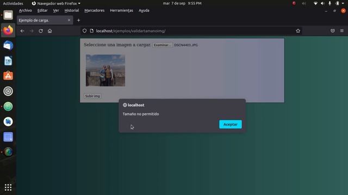Screen dimensions: 348x195
Task: Open the Marcadores menu
Action: pos(94,10)
